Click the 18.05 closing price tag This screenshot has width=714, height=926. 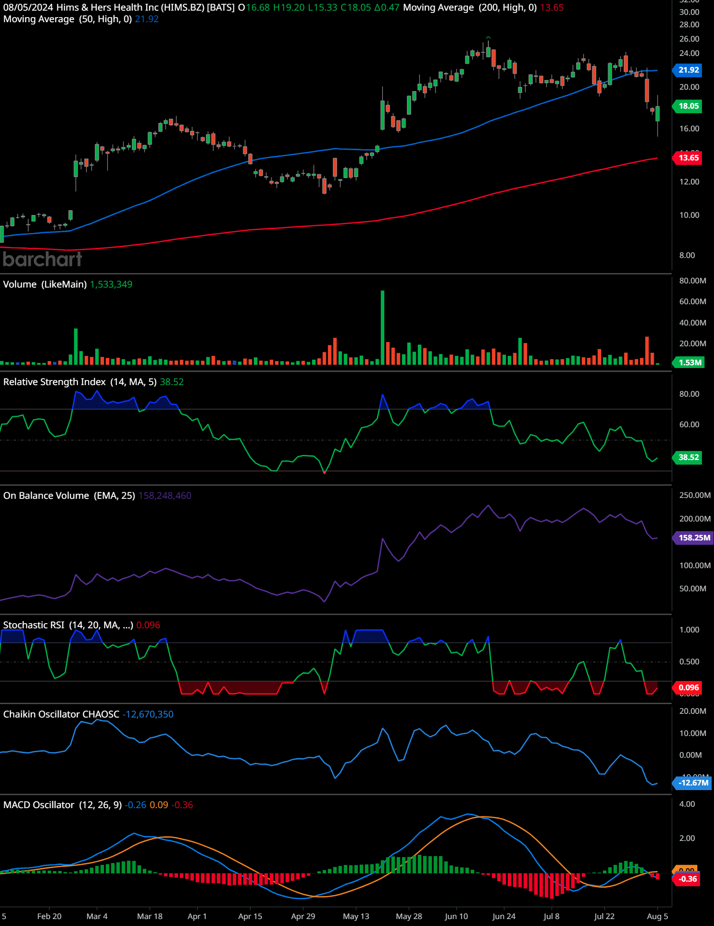click(x=688, y=106)
